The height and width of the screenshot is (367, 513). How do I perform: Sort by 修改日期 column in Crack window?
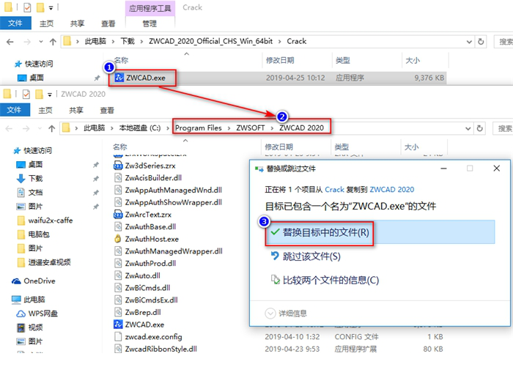[x=280, y=61]
